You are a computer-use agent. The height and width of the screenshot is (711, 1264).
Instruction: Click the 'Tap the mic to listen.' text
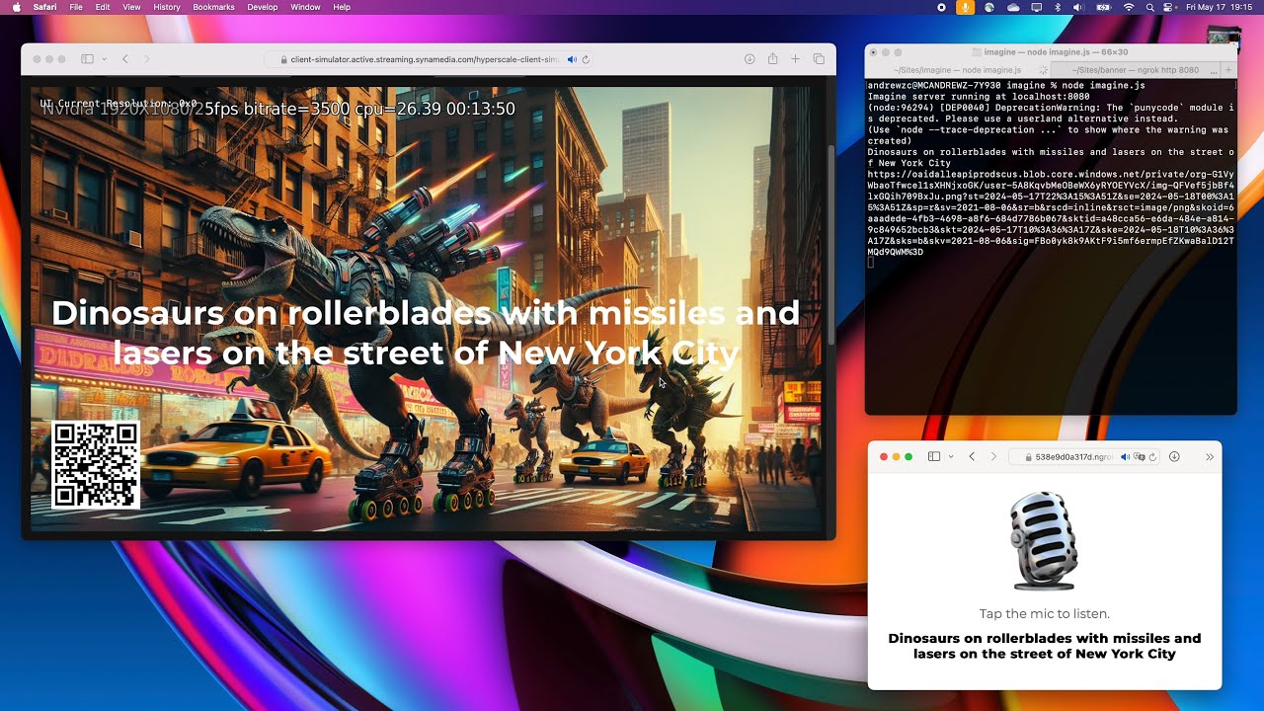pos(1045,613)
